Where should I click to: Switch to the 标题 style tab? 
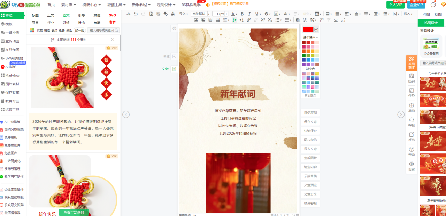[35, 15]
